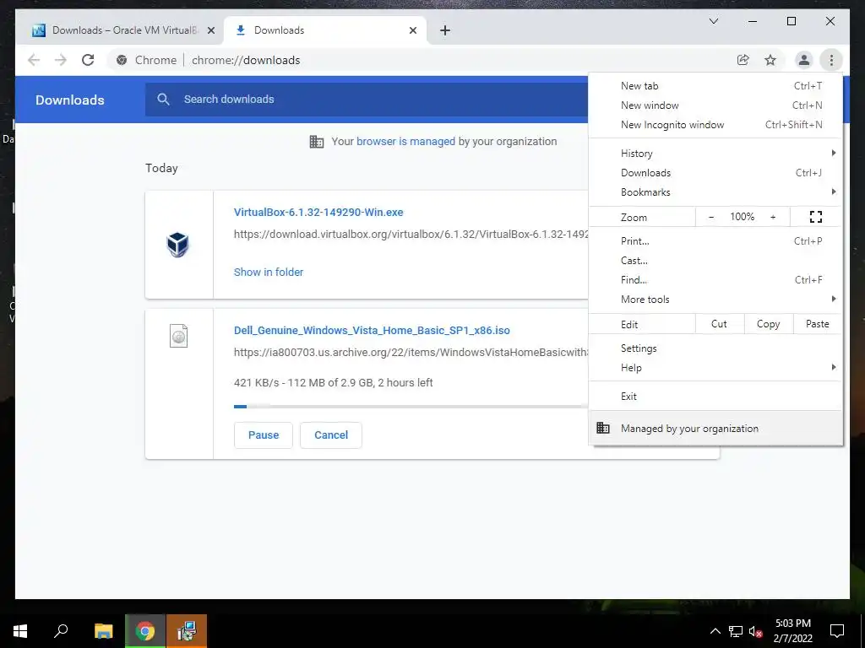The image size is (865, 648).
Task: Click Chrome icon in the taskbar
Action: coord(145,631)
